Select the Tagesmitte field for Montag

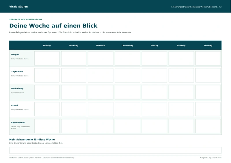point(47,75)
